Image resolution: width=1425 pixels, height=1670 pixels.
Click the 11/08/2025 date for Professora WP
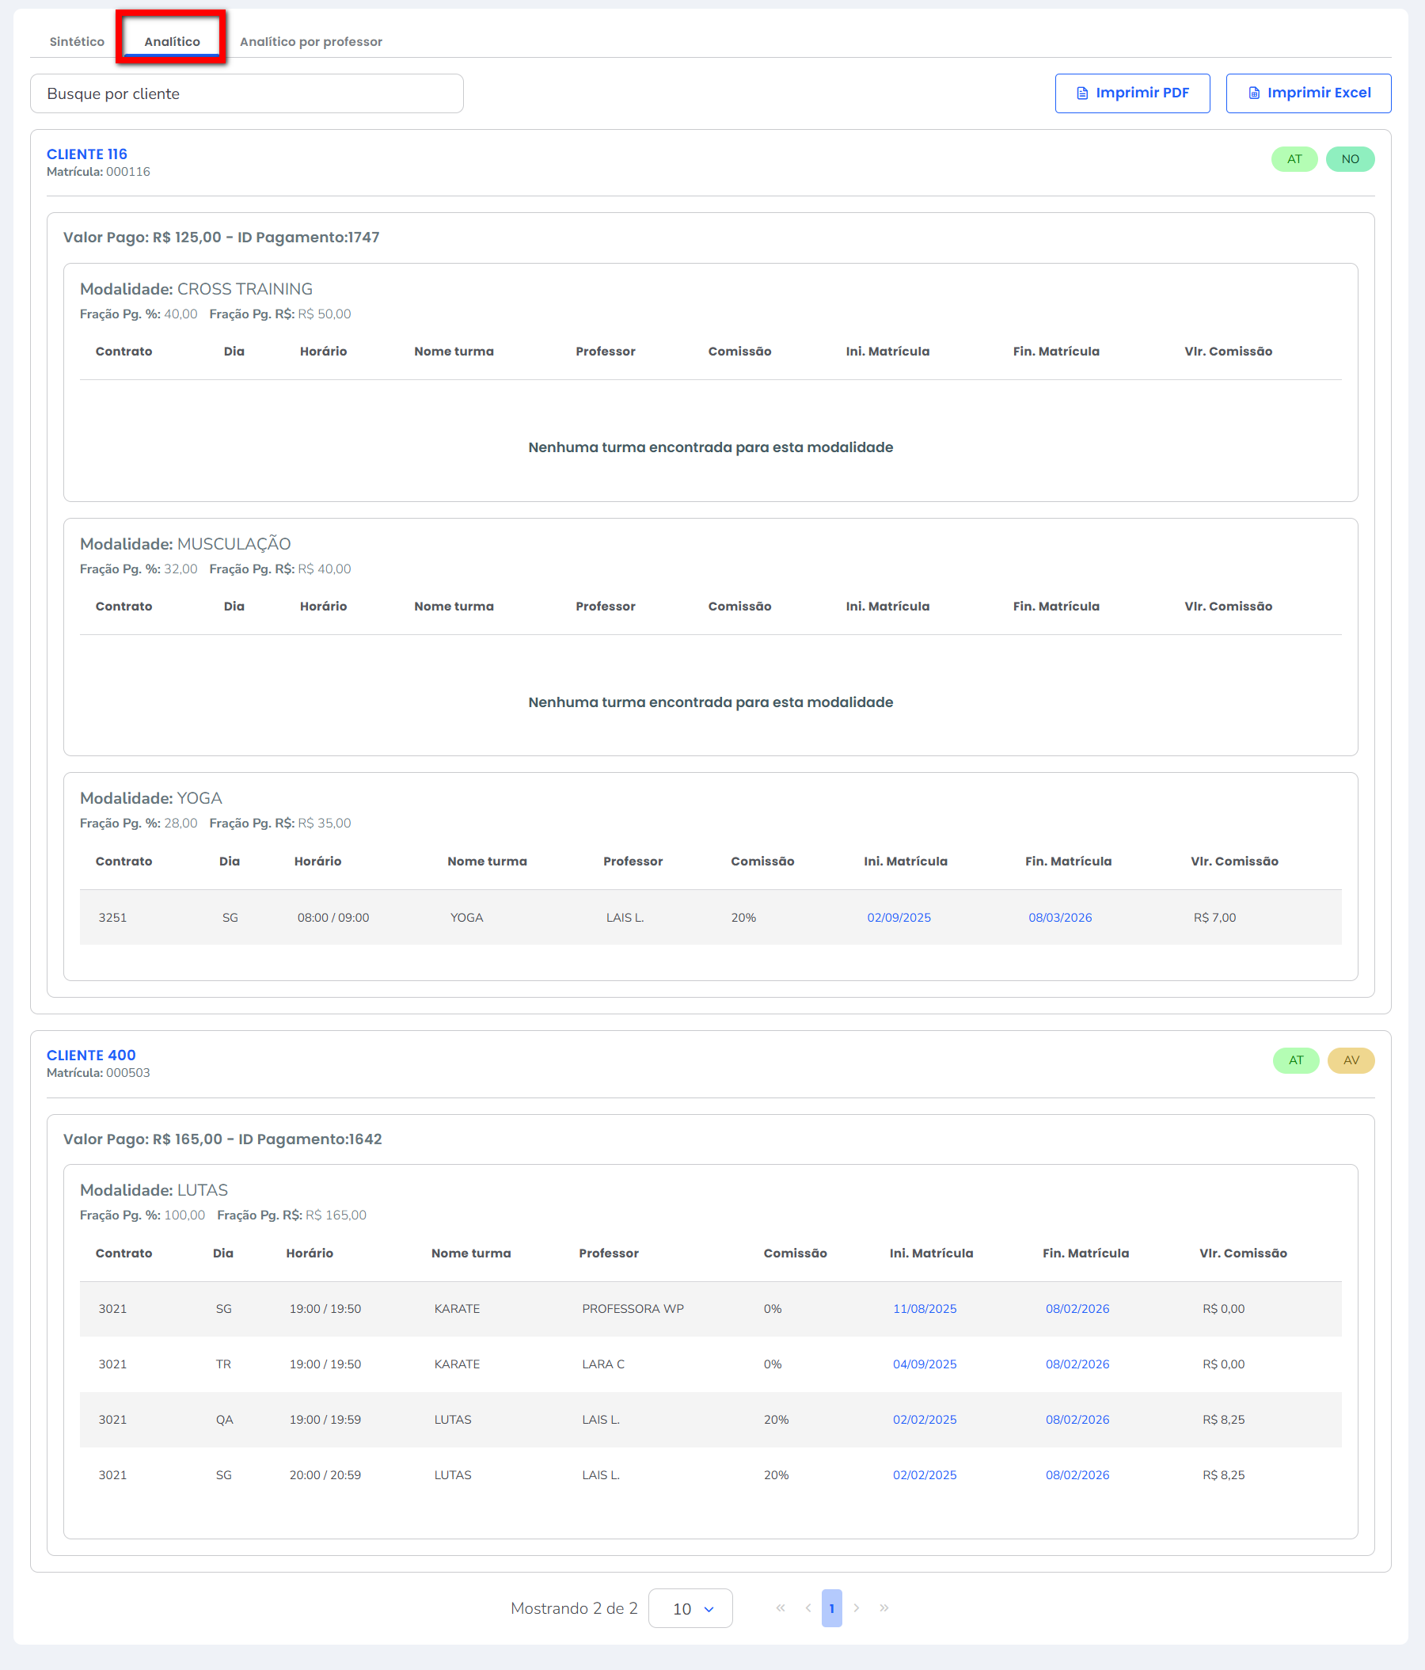coord(925,1309)
